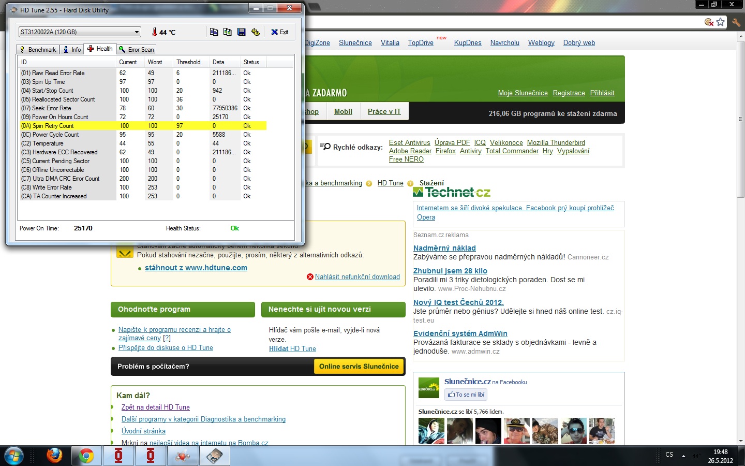The height and width of the screenshot is (466, 745).
Task: Select the (07) Seek Error Rate row
Action: point(142,108)
